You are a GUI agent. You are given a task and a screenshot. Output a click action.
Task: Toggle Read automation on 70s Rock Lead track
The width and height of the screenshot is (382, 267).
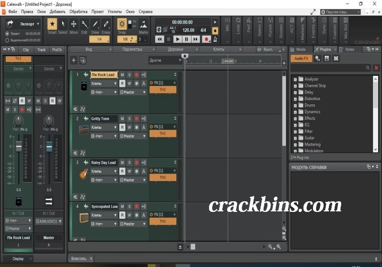(123, 83)
